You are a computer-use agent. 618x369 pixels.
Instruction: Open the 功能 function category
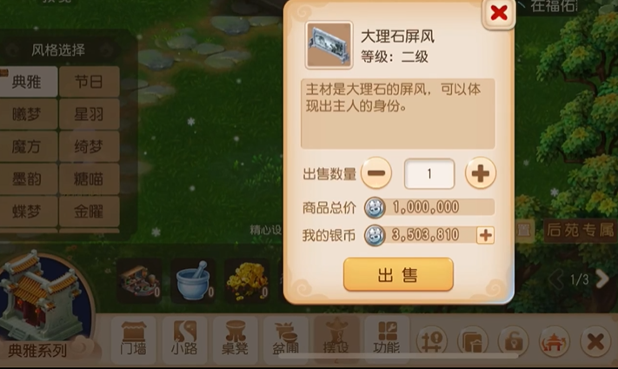pos(387,339)
